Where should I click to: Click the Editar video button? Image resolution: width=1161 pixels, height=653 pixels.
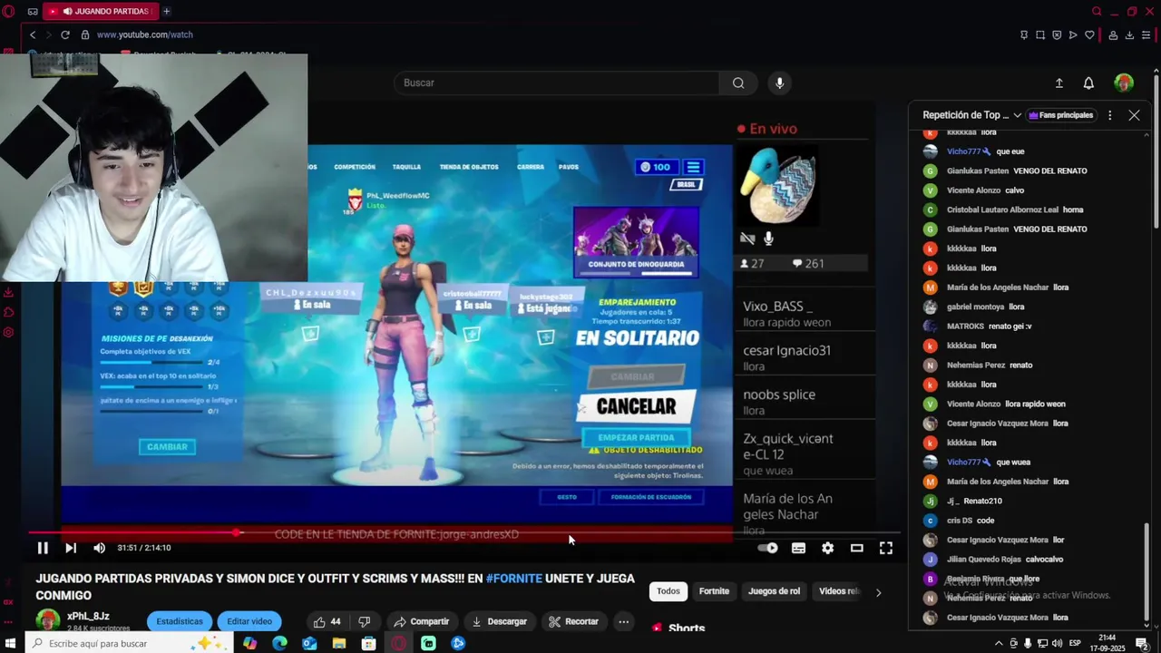point(249,621)
